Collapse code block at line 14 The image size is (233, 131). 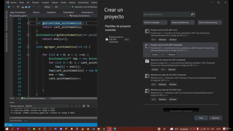point(28,23)
